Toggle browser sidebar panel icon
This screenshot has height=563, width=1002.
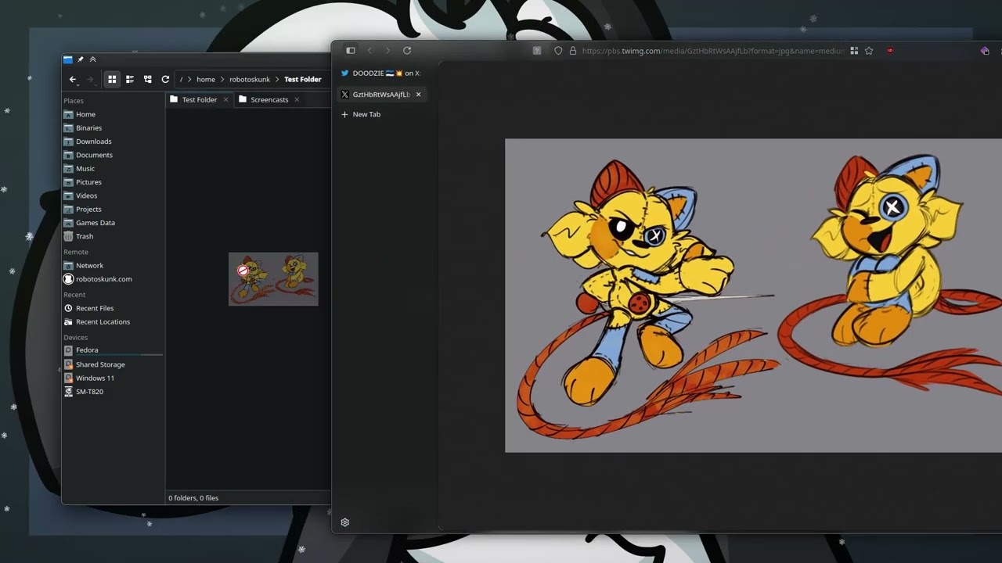click(x=351, y=51)
